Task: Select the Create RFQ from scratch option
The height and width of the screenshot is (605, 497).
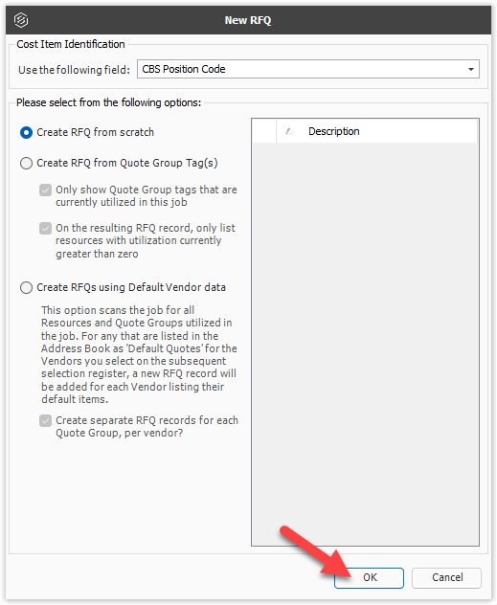Action: pos(26,133)
